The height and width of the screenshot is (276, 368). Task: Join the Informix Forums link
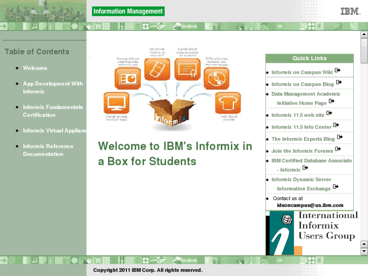click(x=302, y=151)
